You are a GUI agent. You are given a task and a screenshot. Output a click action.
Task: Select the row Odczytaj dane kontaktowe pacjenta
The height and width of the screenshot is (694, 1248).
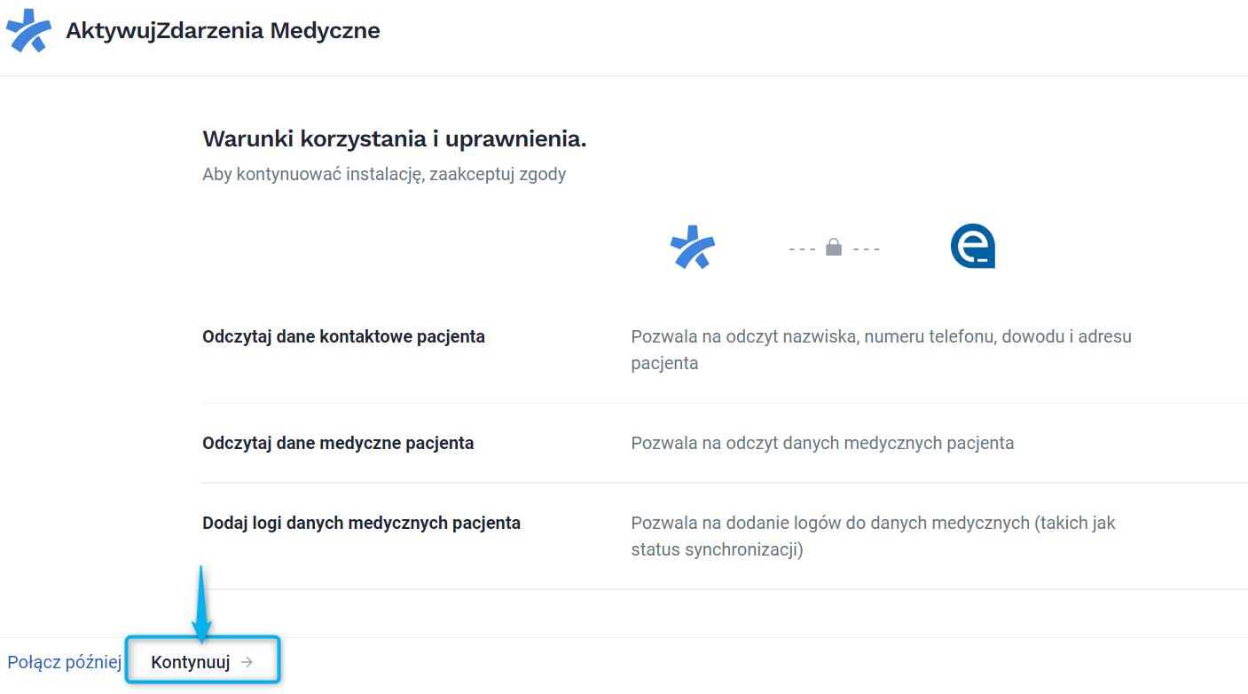tap(343, 336)
